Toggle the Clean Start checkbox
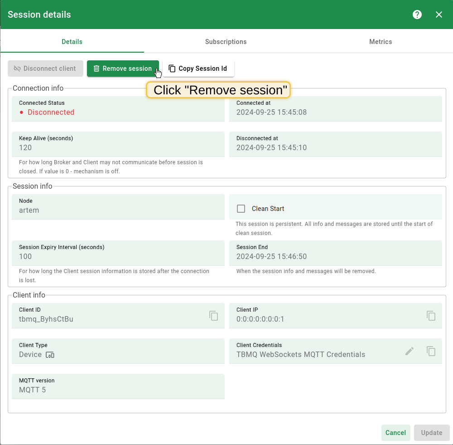Viewport: 453px width, 445px height. click(241, 209)
